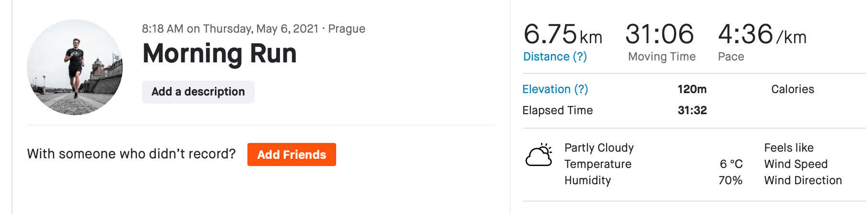Open the Elevation (?) help link
The width and height of the screenshot is (866, 214).
point(555,89)
